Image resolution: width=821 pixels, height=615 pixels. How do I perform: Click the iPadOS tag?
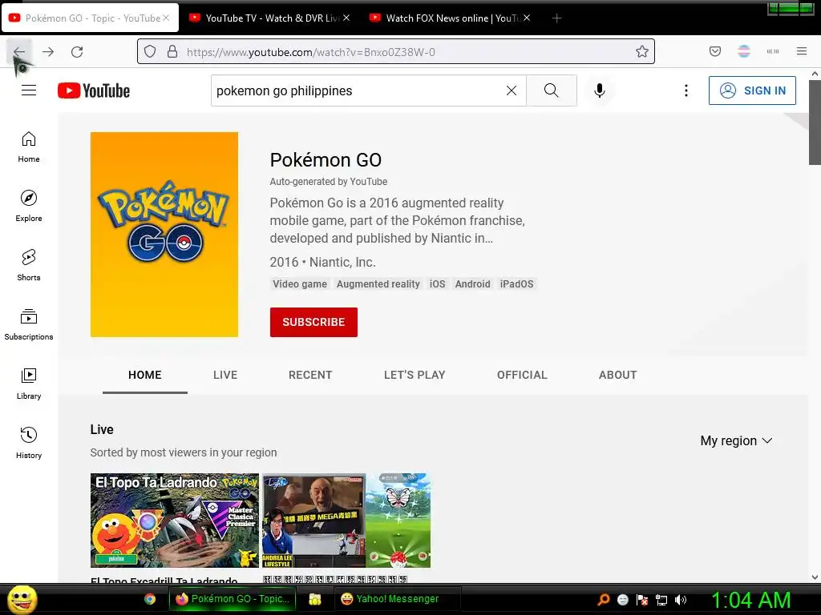(x=517, y=284)
